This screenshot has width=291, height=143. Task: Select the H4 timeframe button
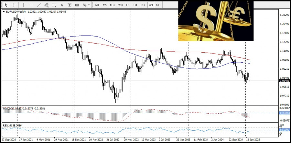pyautogui.click(x=135, y=5)
